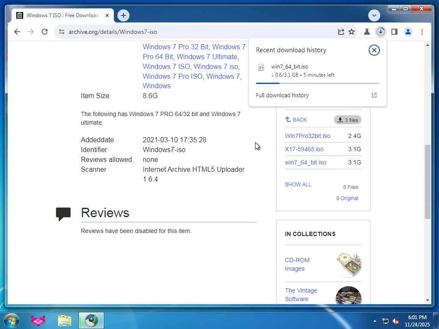
Task: Click the Windows 7 Pro ISO topic link
Action: pos(173,76)
